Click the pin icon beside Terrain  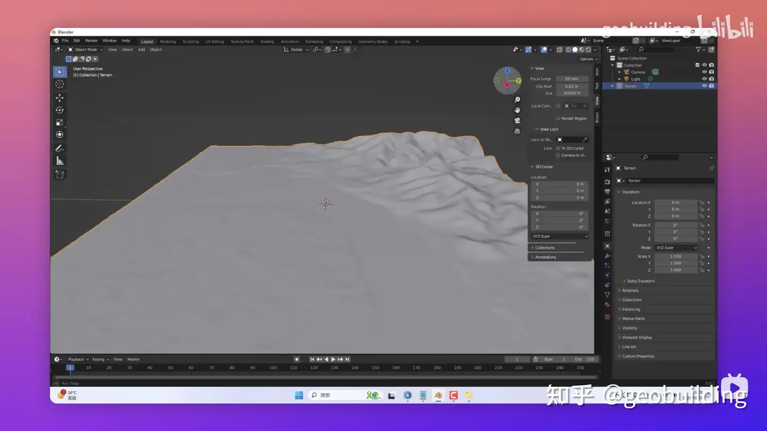(x=711, y=168)
